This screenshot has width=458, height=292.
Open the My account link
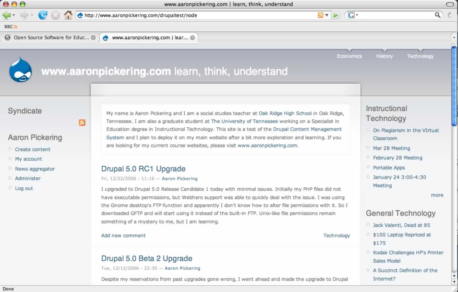point(29,159)
